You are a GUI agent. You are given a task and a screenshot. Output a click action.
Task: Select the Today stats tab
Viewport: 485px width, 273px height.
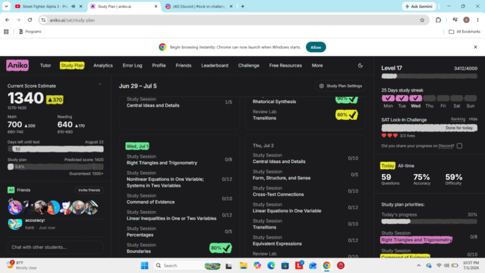tap(387, 166)
